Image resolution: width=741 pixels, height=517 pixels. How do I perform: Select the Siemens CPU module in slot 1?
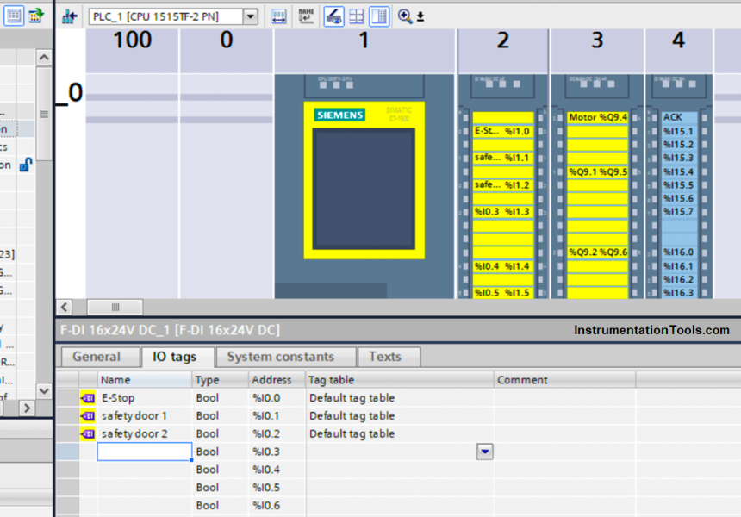(364, 186)
